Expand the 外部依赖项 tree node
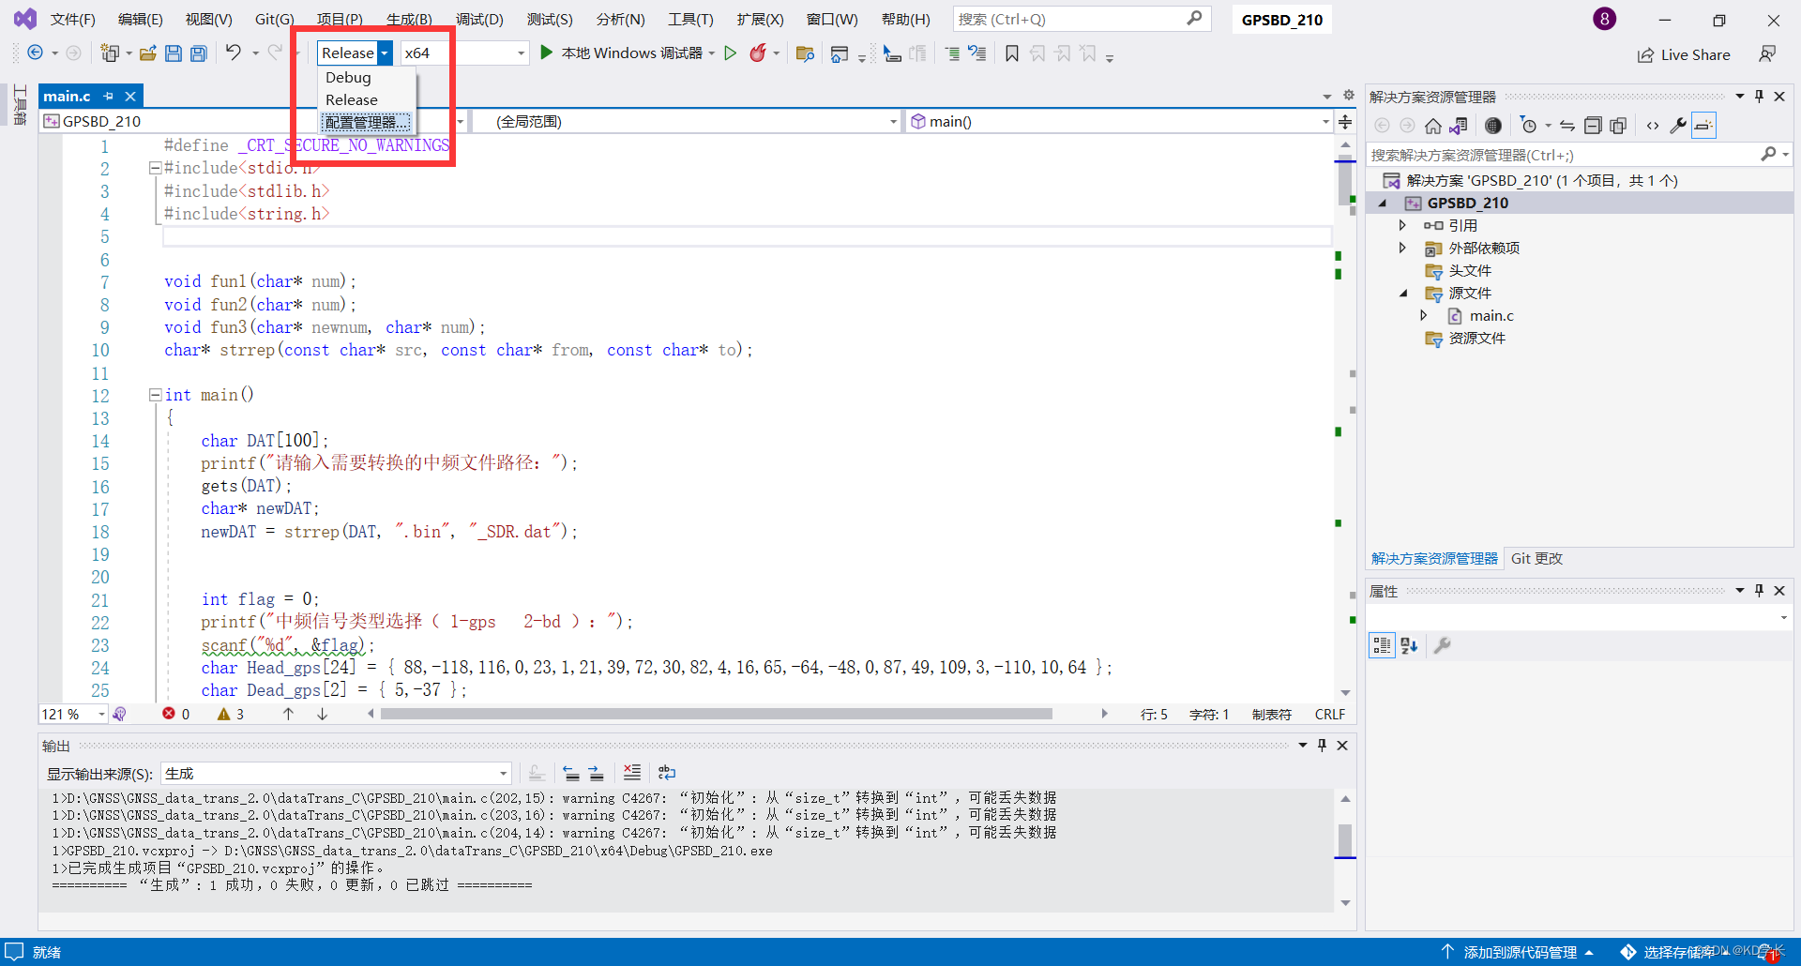This screenshot has height=966, width=1801. tap(1403, 248)
